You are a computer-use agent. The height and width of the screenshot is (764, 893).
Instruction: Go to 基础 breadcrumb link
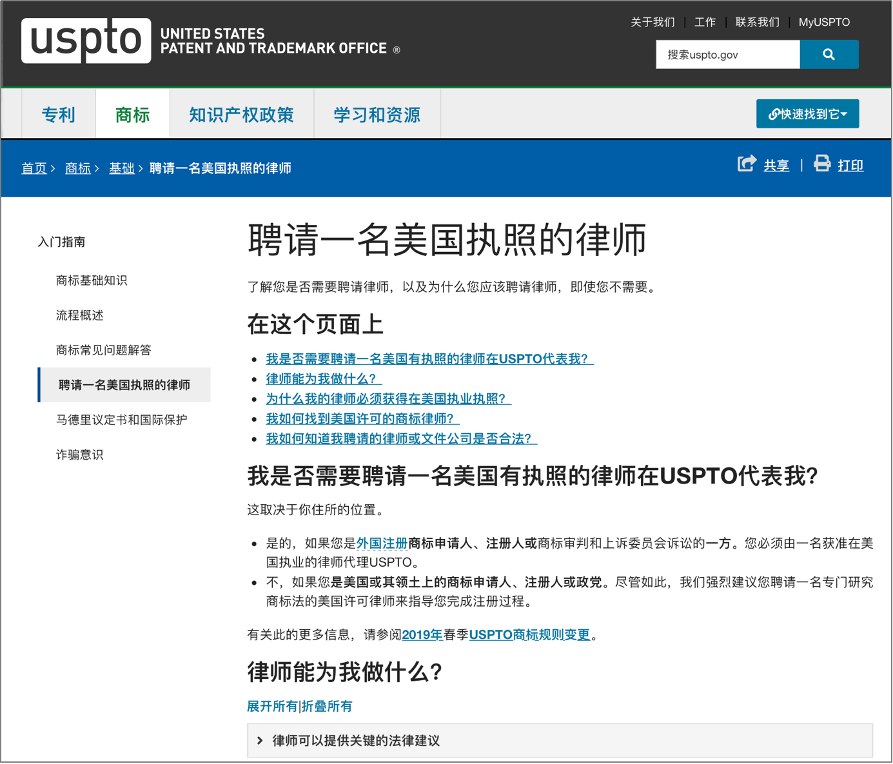(122, 168)
